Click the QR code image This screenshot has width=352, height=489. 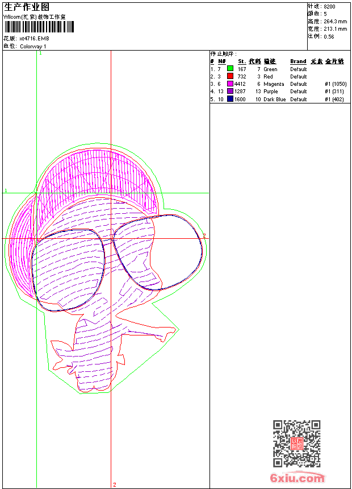coord(296,444)
